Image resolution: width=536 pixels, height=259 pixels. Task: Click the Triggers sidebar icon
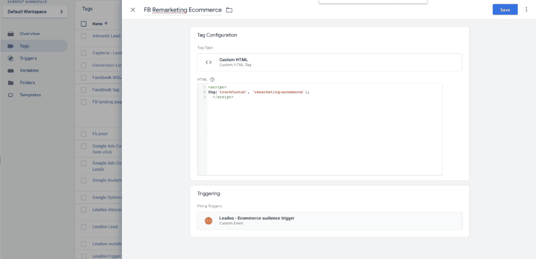(x=10, y=58)
